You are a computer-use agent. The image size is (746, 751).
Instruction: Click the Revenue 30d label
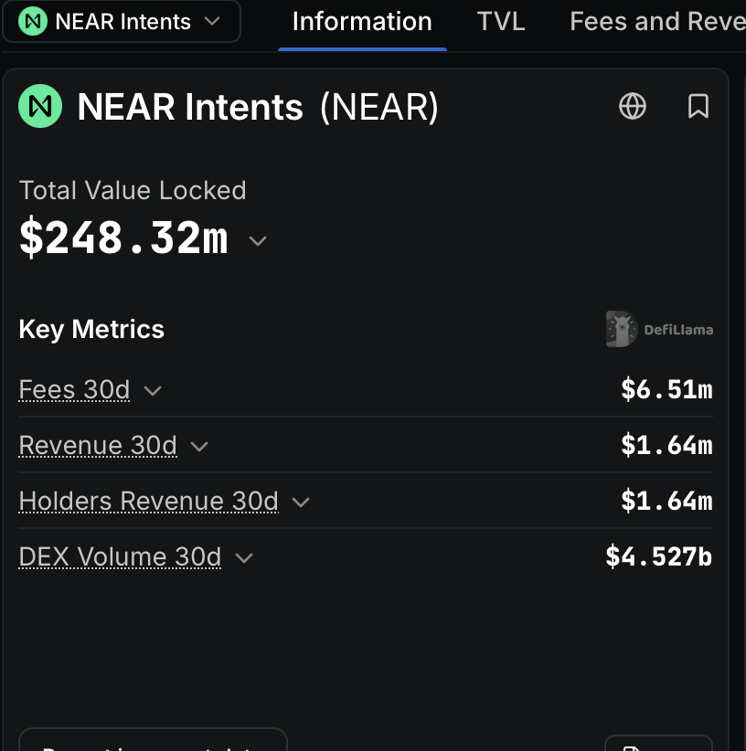[x=98, y=445]
